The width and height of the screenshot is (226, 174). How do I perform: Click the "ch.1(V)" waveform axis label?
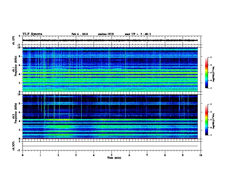point(13,40)
